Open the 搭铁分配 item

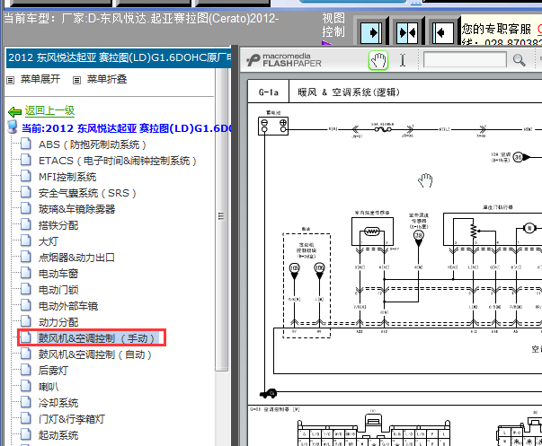(x=58, y=225)
